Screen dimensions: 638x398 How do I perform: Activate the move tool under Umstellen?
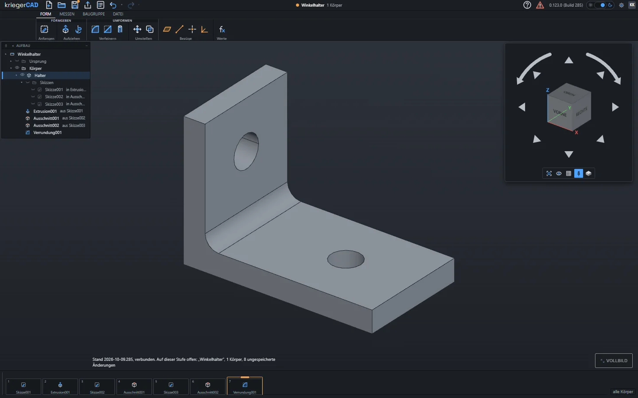coord(137,29)
